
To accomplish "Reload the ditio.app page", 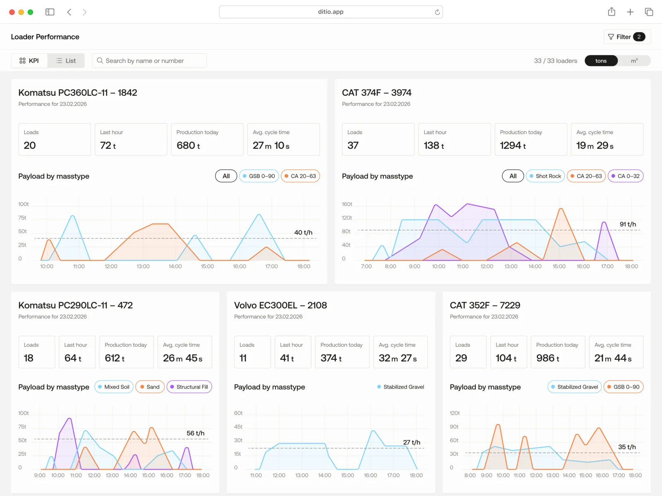I will (437, 12).
